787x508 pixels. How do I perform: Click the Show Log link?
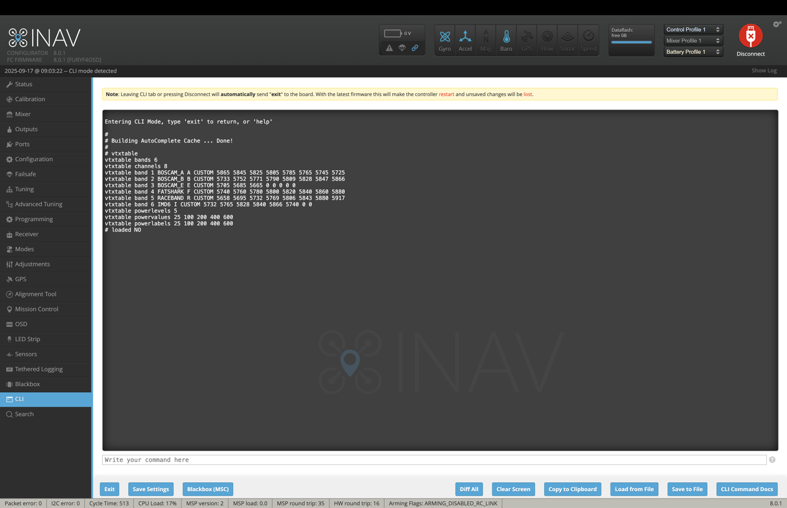pyautogui.click(x=764, y=71)
